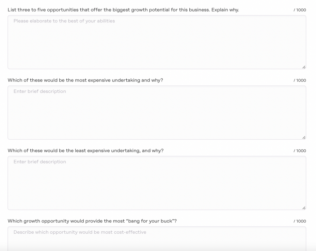Screen dimensions: 316x251
Task: Click the least expensive undertaking question text
Action: tap(86, 150)
